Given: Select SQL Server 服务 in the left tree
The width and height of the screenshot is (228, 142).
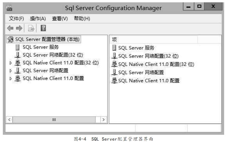Looking at the screenshot, I should click(41, 47).
